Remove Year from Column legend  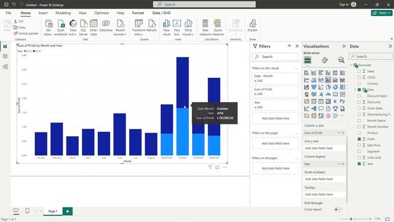(344, 164)
